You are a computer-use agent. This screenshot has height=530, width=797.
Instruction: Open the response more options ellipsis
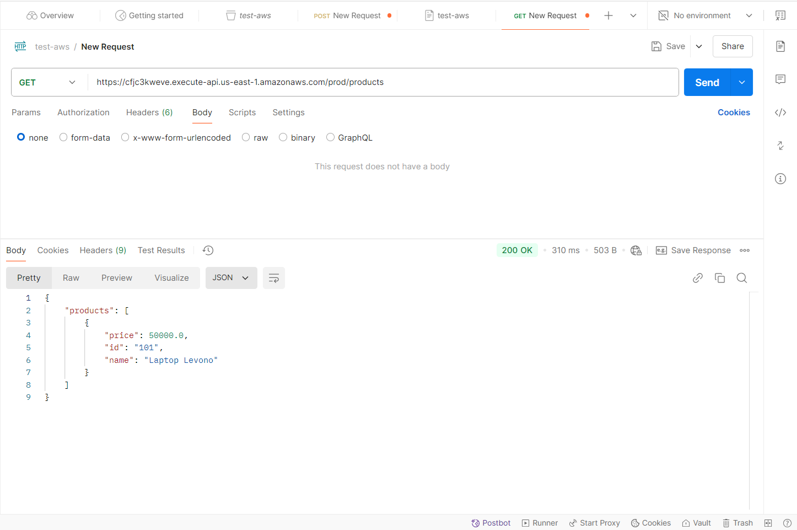coord(745,250)
